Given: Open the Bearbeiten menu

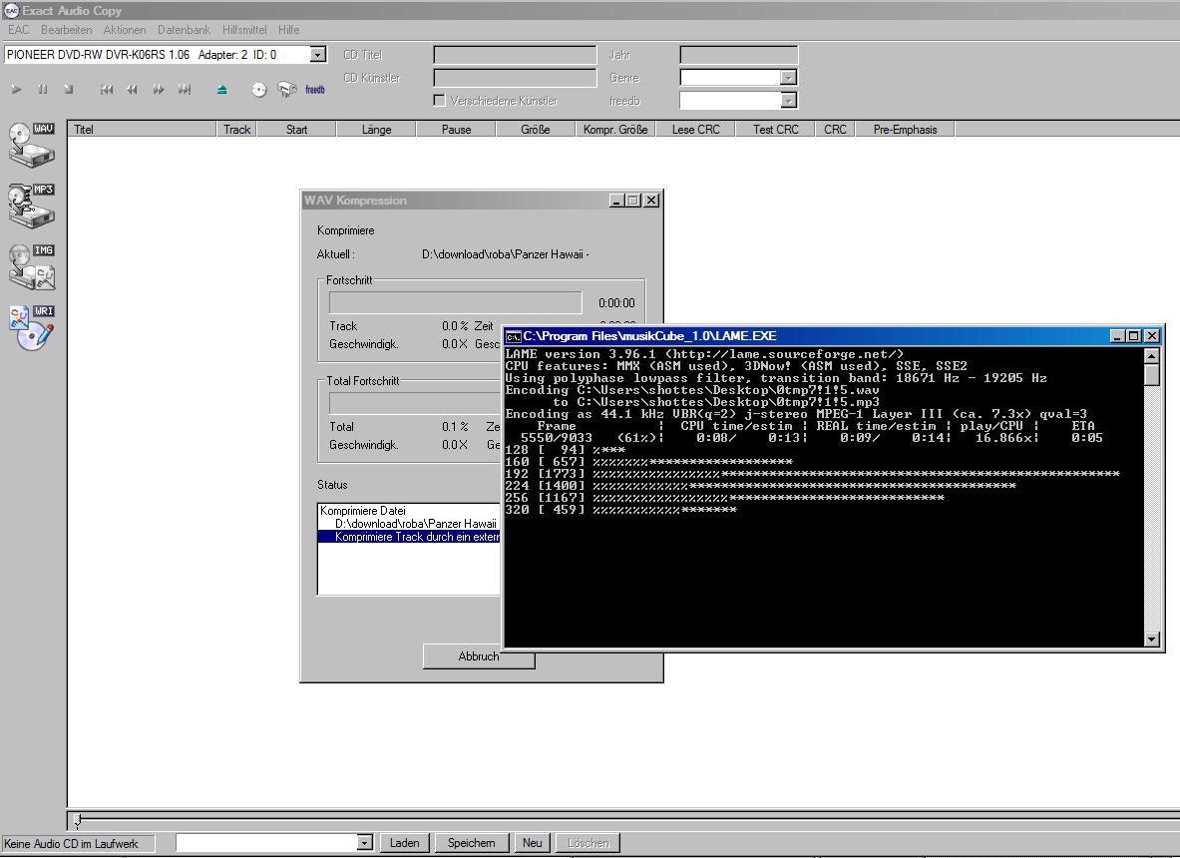Looking at the screenshot, I should [66, 30].
